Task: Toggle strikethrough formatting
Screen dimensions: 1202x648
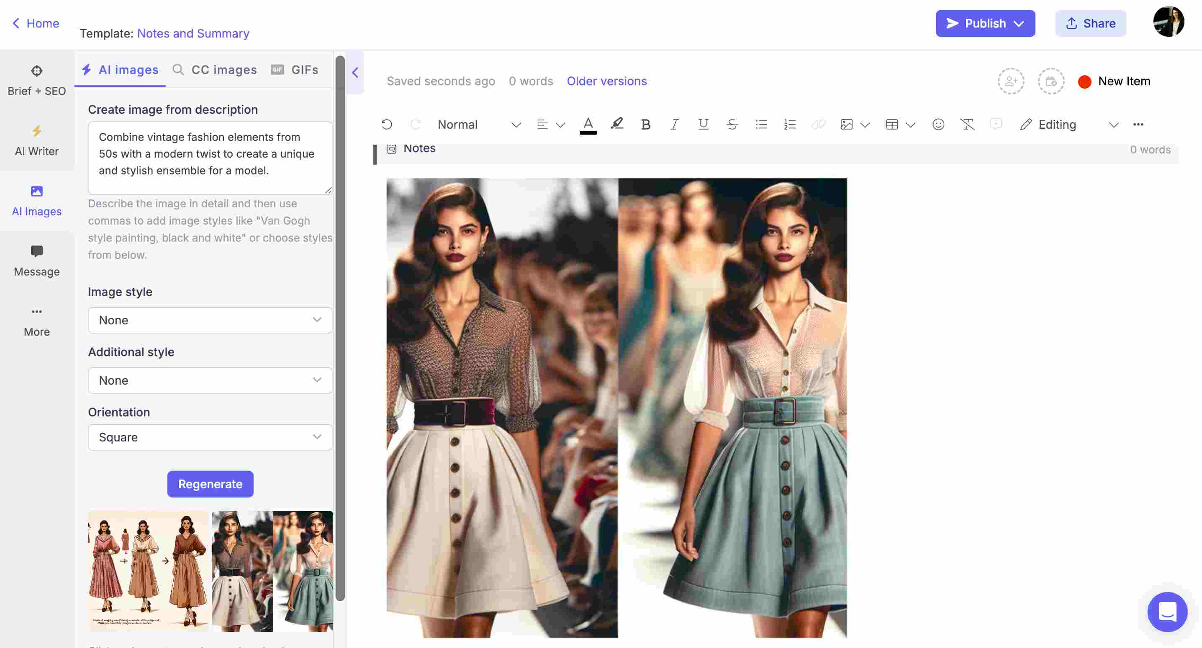Action: pyautogui.click(x=732, y=125)
